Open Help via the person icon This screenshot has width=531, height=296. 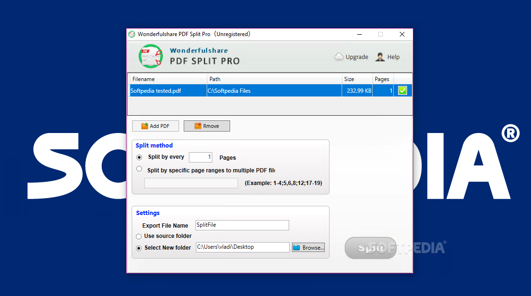pyautogui.click(x=380, y=57)
